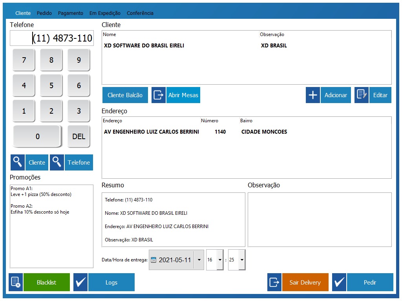Go to the Em Expedição tab
Image resolution: width=402 pixels, height=301 pixels.
pyautogui.click(x=105, y=13)
